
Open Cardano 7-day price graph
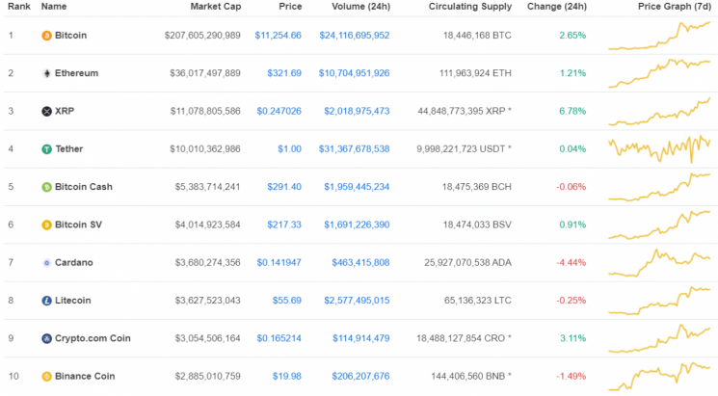coord(659,263)
